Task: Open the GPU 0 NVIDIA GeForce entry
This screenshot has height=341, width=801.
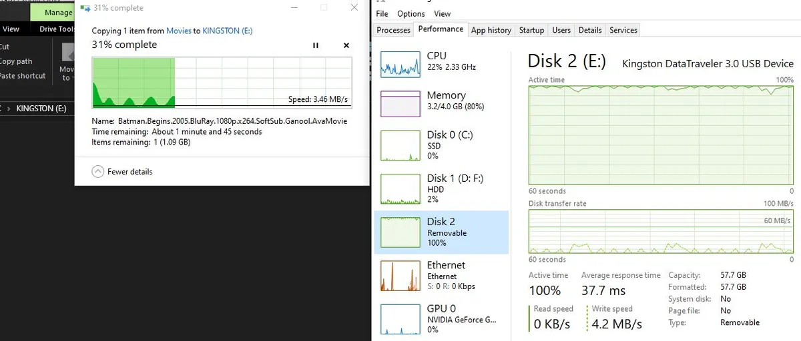Action: click(441, 318)
